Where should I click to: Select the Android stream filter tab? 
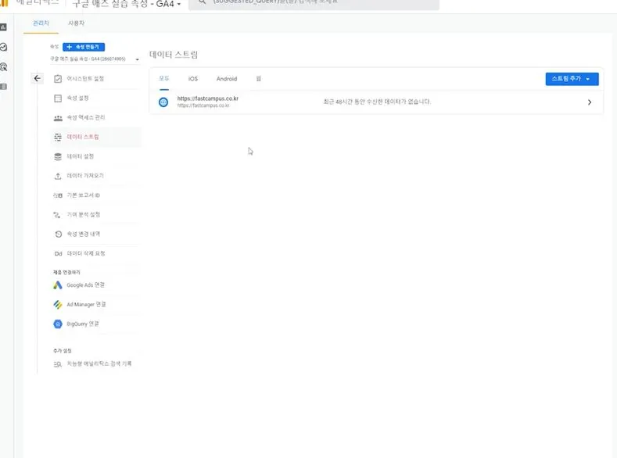[227, 79]
